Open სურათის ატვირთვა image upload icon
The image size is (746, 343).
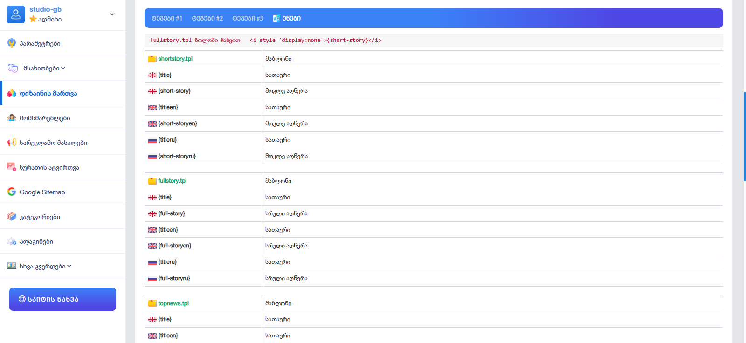12,167
